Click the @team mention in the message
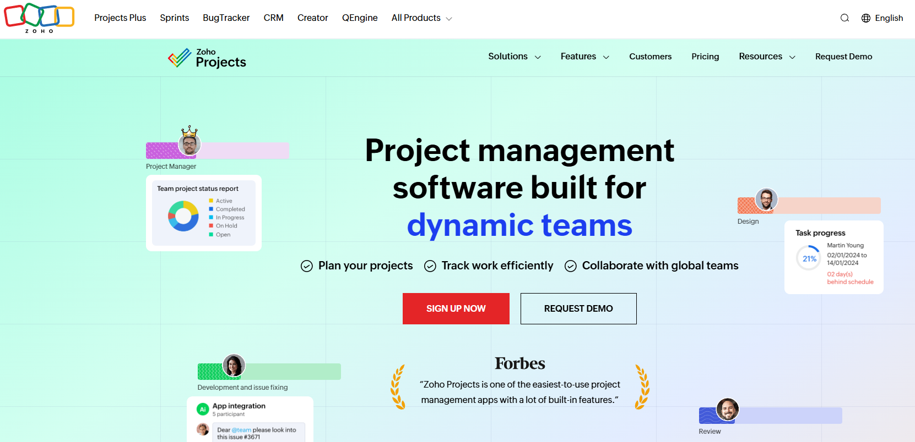The image size is (915, 442). coord(241,430)
